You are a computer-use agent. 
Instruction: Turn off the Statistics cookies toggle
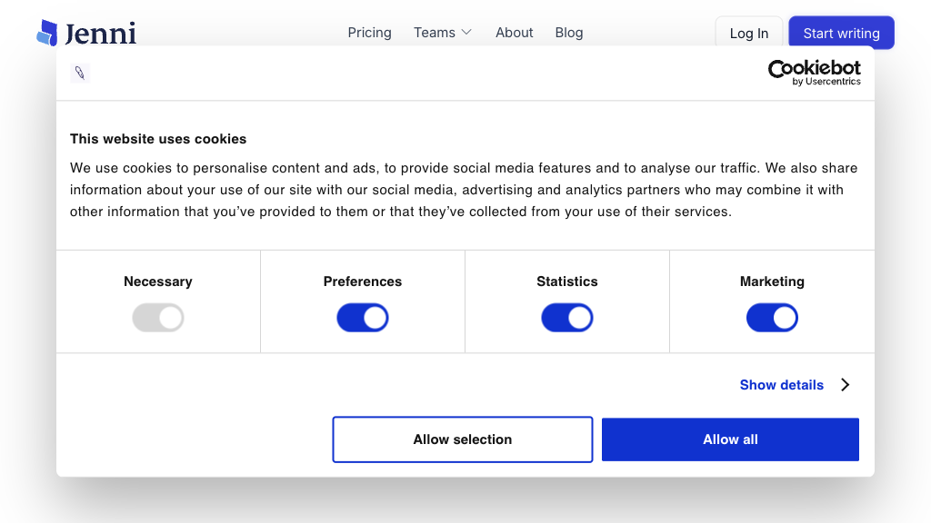(567, 318)
